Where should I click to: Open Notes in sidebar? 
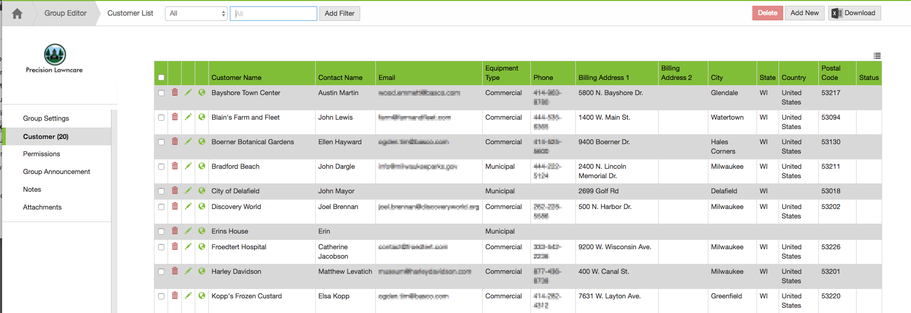tap(32, 190)
